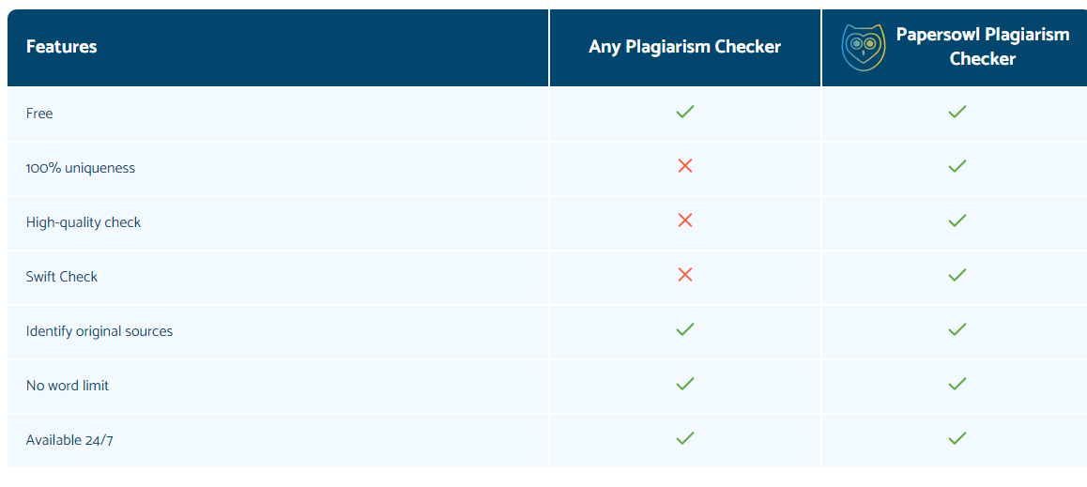
Task: Click Papersowl checkmark for Free row
Action: pyautogui.click(x=957, y=112)
